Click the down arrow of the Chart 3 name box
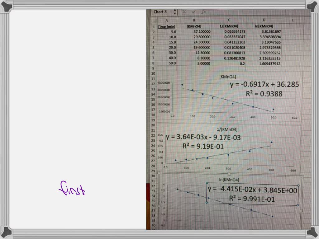The image size is (319, 239). tap(175, 13)
